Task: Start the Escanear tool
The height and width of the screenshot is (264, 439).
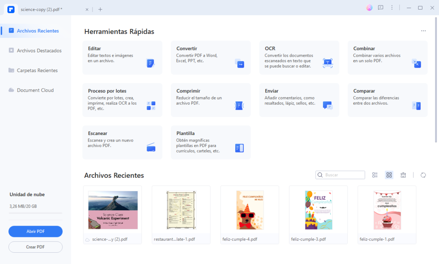Action: tap(122, 142)
